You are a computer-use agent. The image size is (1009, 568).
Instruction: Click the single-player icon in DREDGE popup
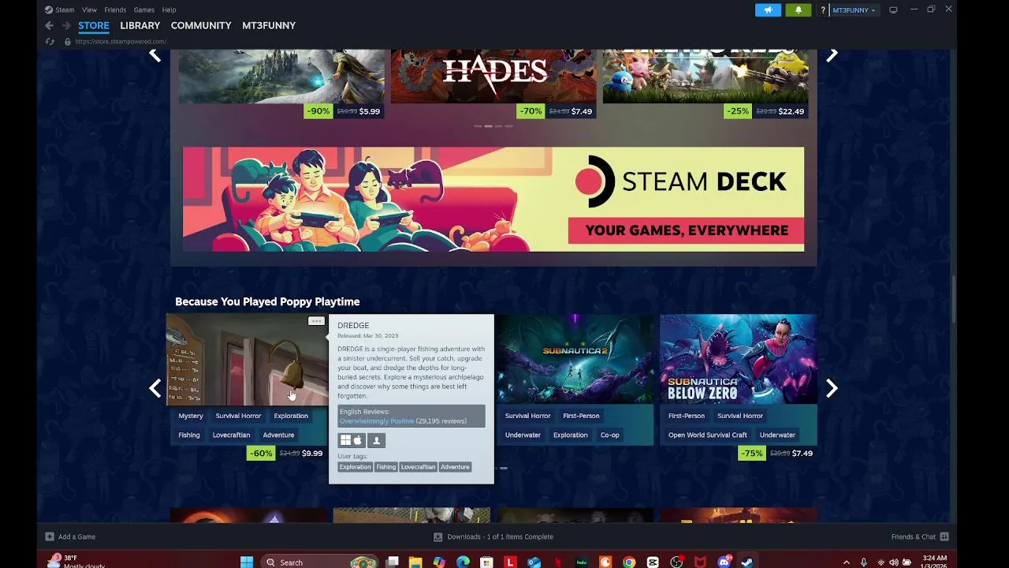pos(376,440)
